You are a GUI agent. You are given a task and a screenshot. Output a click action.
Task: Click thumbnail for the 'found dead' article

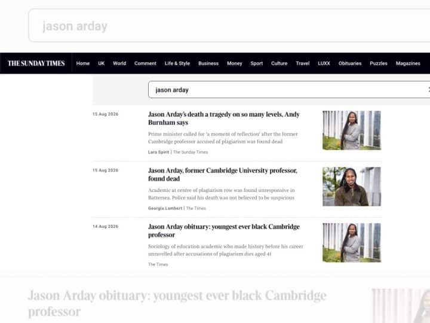[x=352, y=187]
